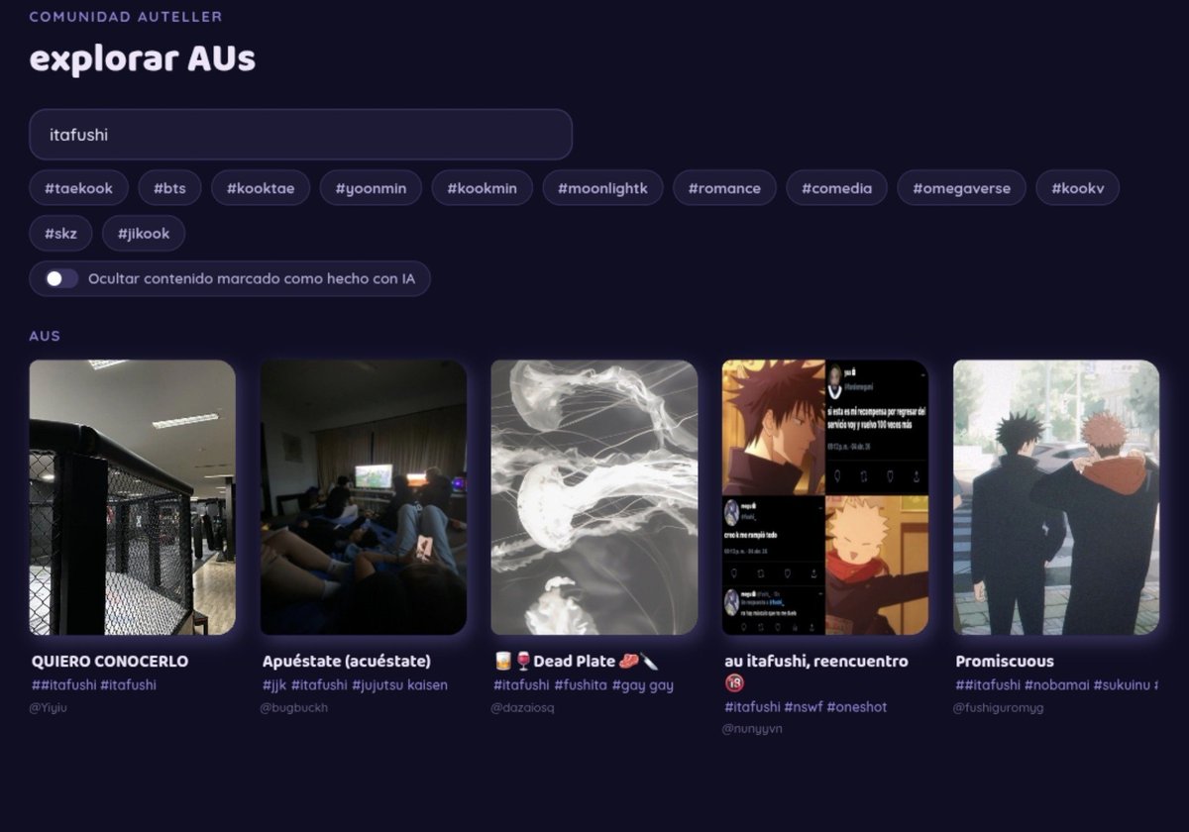Click the #jjk #itafushi #jujutsu kaisen tags
Screen dimensions: 1189x832
(x=355, y=684)
